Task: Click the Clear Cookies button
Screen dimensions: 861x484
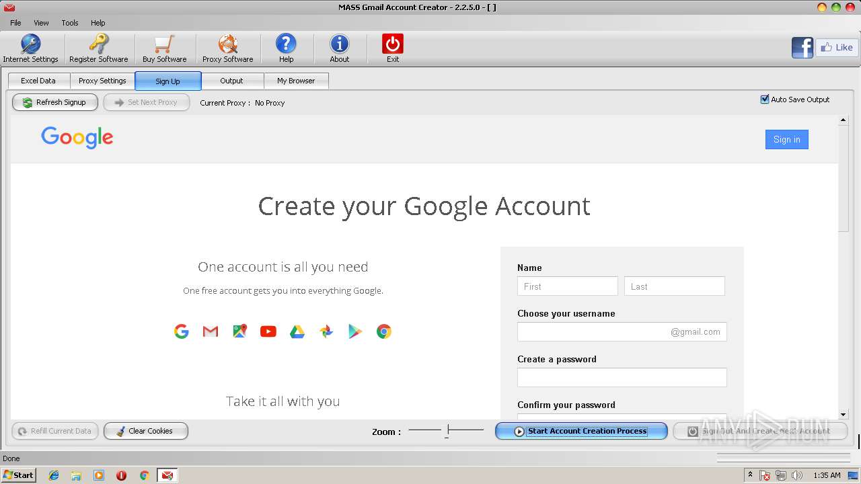Action: point(146,431)
